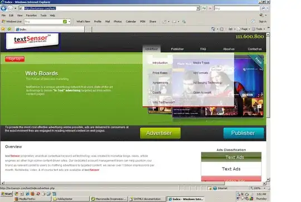Image resolution: width=301 pixels, height=202 pixels.
Task: Click the red X Stop loading button
Action: tap(210, 8)
